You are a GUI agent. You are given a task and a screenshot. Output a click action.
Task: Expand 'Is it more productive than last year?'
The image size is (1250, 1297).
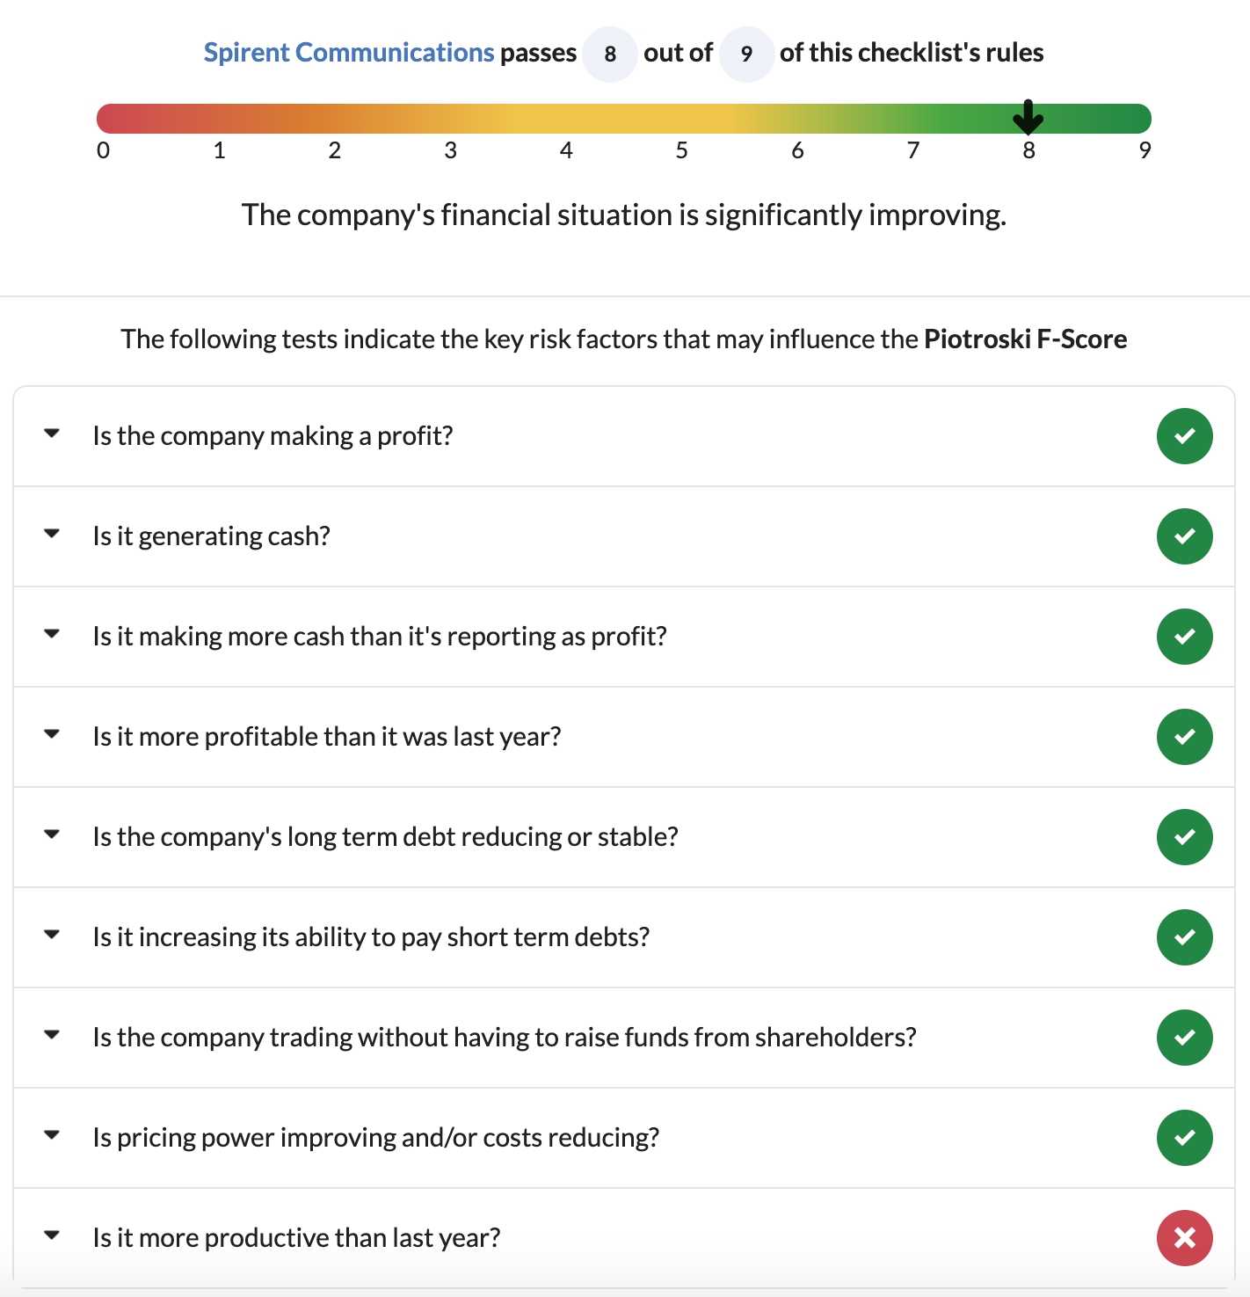click(52, 1235)
